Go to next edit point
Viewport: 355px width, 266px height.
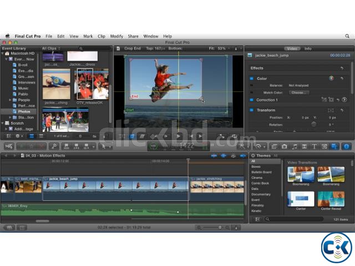coord(200,136)
